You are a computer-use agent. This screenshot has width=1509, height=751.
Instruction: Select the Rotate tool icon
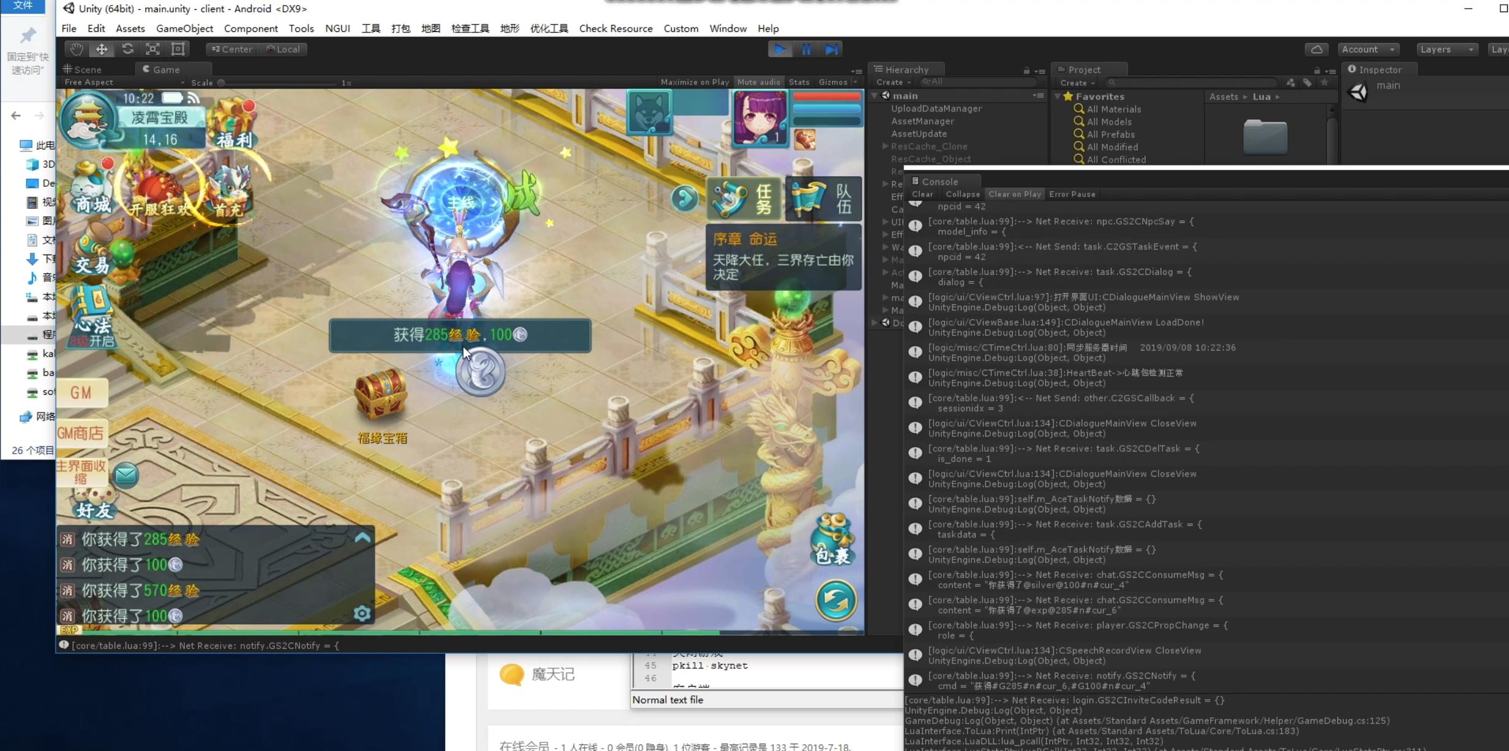127,49
